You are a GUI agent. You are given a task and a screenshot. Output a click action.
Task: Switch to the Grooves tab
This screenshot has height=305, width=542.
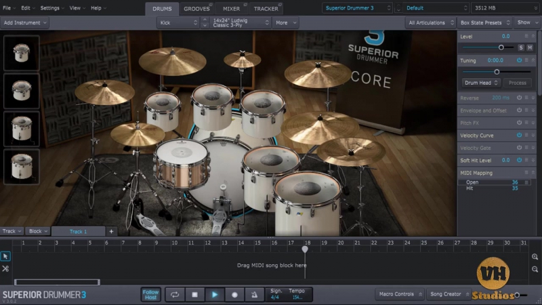coord(196,9)
